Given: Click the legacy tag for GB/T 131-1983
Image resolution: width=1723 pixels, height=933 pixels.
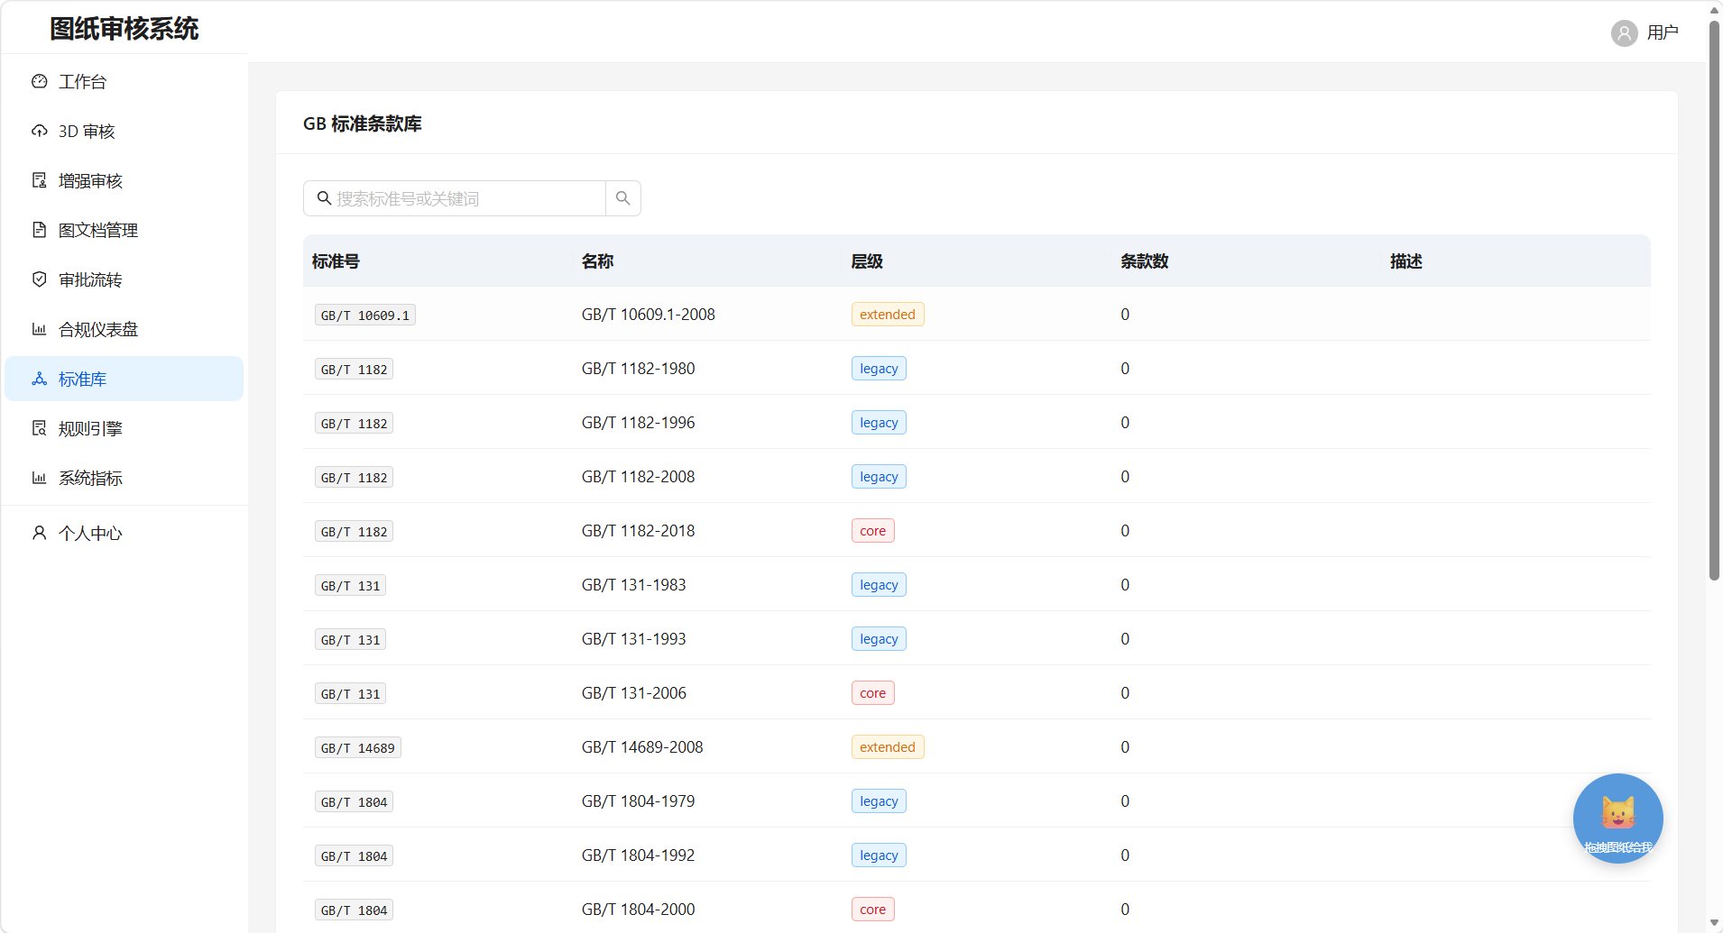Looking at the screenshot, I should (879, 585).
